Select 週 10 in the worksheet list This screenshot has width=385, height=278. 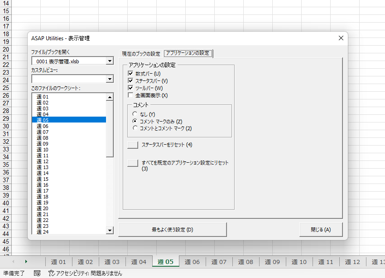[x=69, y=150]
